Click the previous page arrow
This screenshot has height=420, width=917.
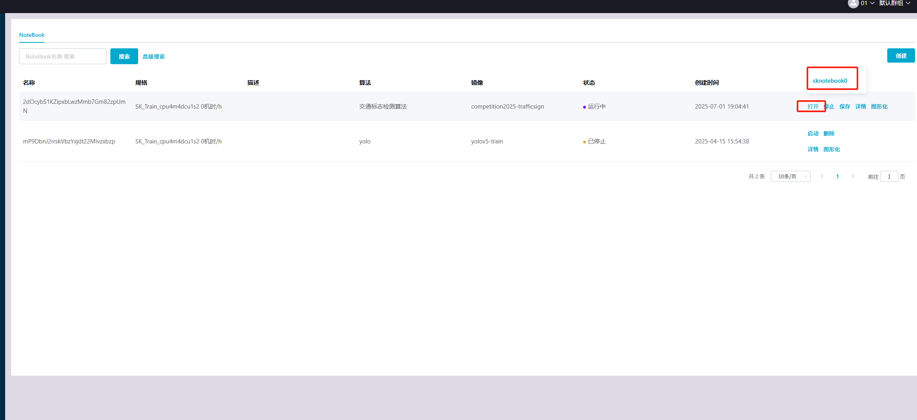click(822, 176)
